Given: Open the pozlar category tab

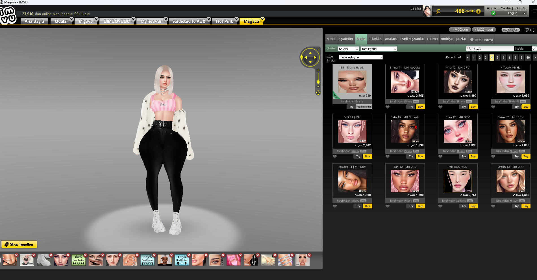Looking at the screenshot, I should (x=461, y=39).
